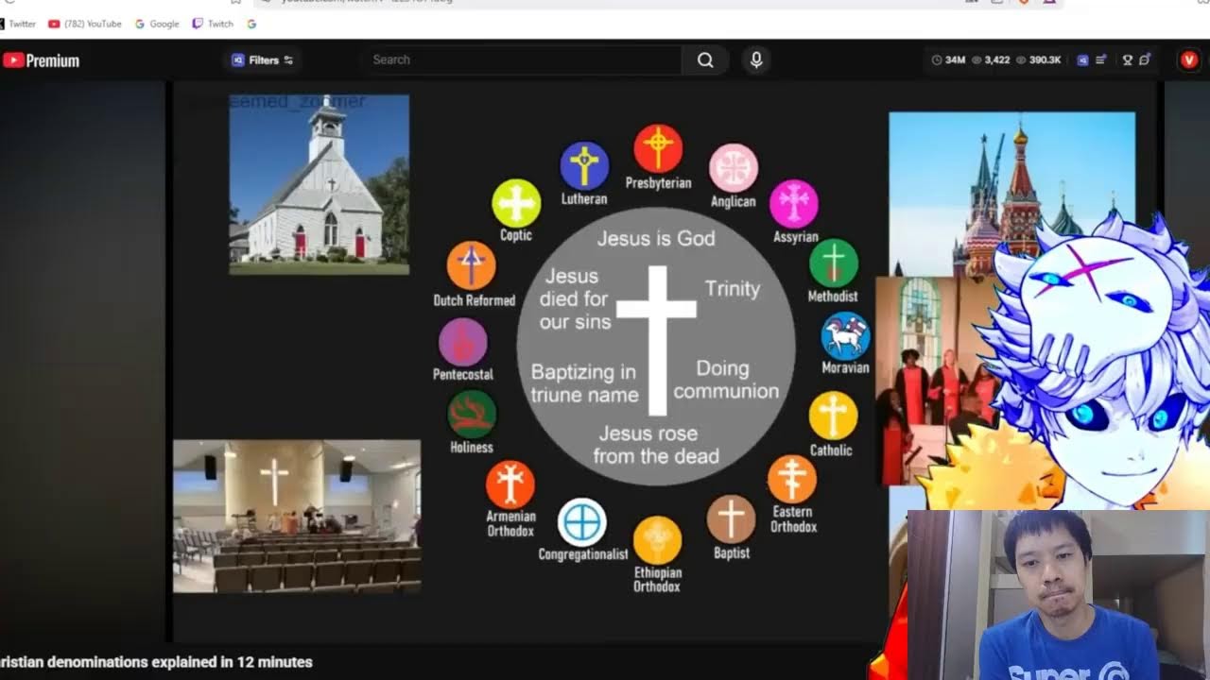Click the video title text at bottom

[156, 662]
